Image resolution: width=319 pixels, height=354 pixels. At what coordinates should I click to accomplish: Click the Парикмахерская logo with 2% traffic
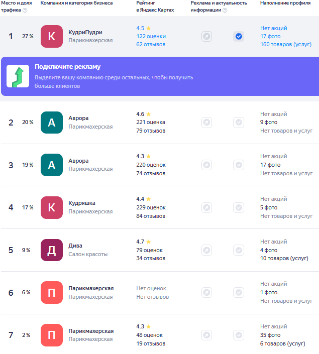[x=52, y=335]
